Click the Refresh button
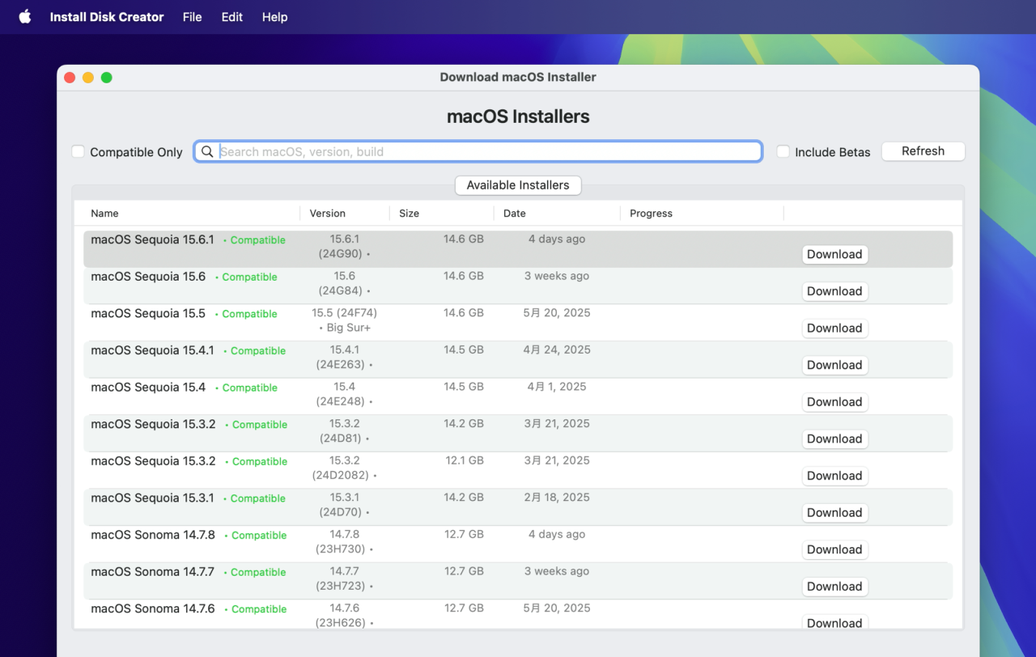Image resolution: width=1036 pixels, height=657 pixels. tap(923, 151)
